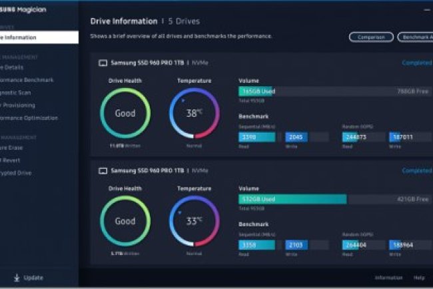Open Drive Details in the sidebar
The image size is (433, 289).
pyautogui.click(x=11, y=67)
